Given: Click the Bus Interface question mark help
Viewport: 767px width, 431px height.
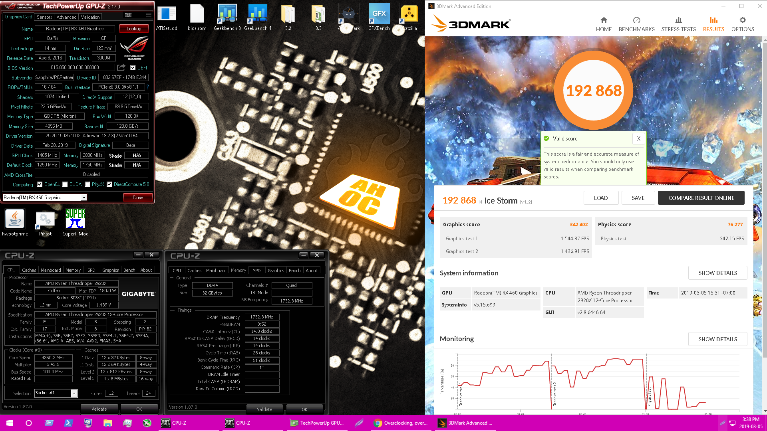Looking at the screenshot, I should coord(148,87).
